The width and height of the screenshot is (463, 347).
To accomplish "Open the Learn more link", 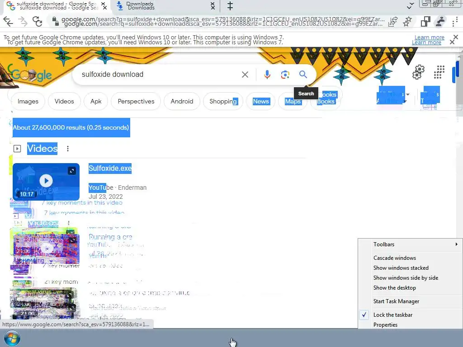I will (428, 40).
